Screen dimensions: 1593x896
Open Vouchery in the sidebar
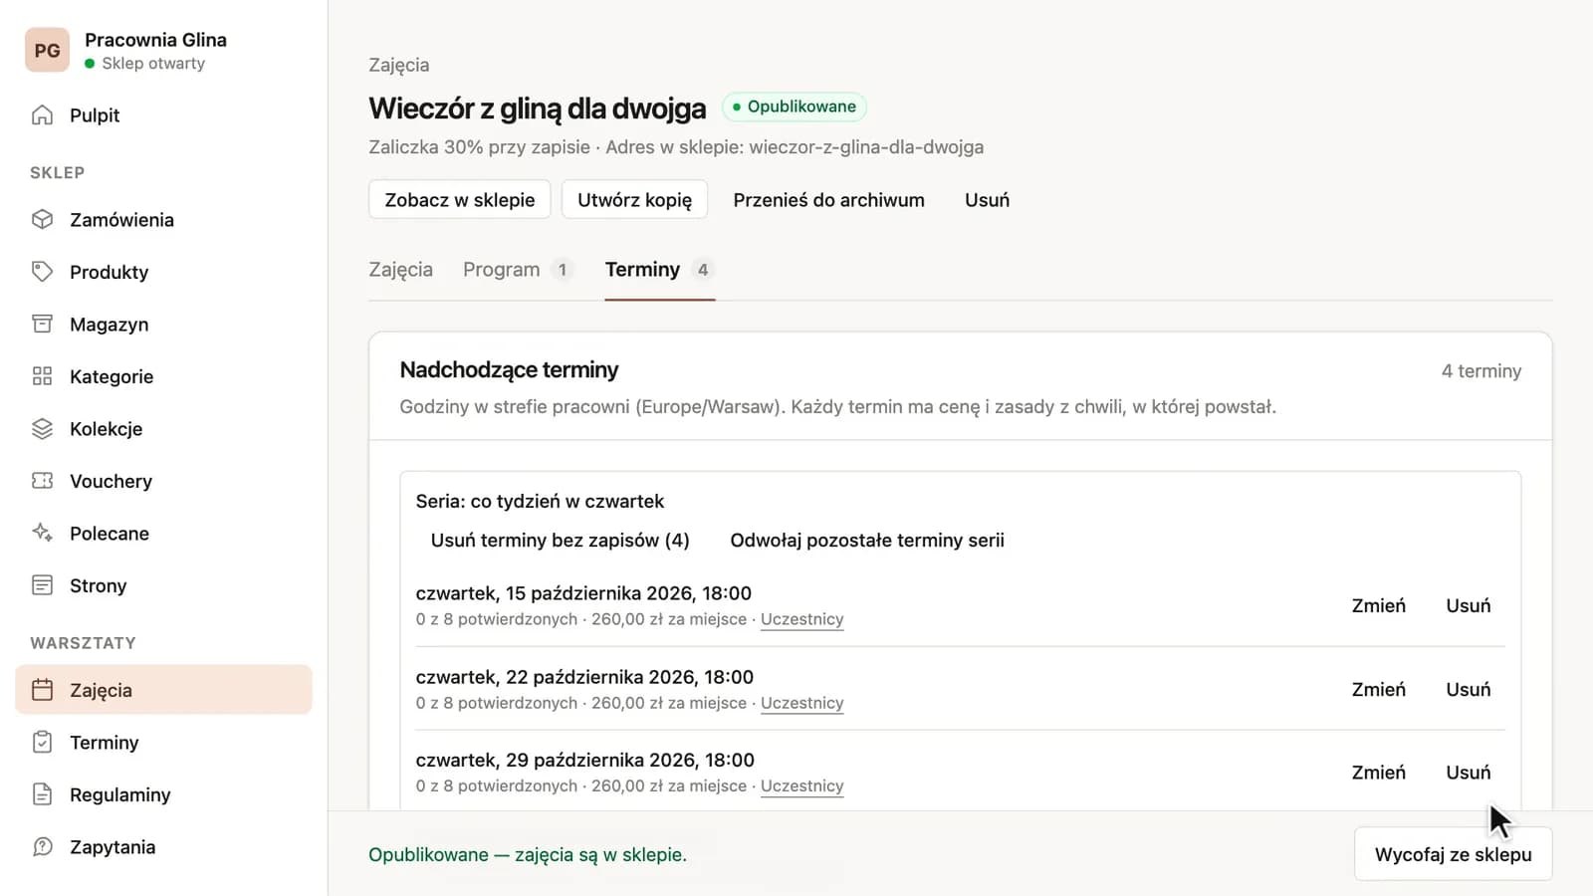point(163,481)
